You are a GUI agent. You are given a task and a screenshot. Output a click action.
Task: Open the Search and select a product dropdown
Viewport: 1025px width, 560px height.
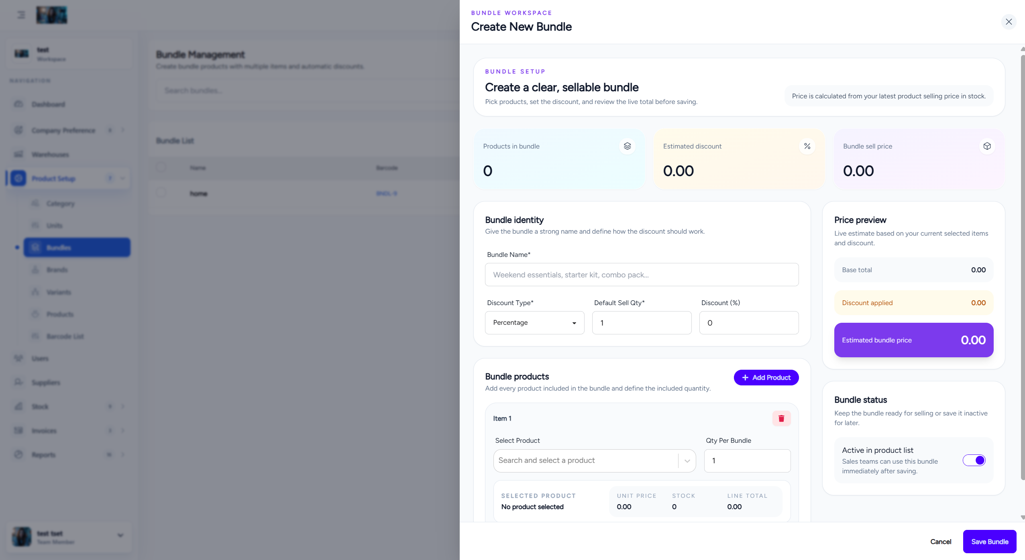click(594, 460)
